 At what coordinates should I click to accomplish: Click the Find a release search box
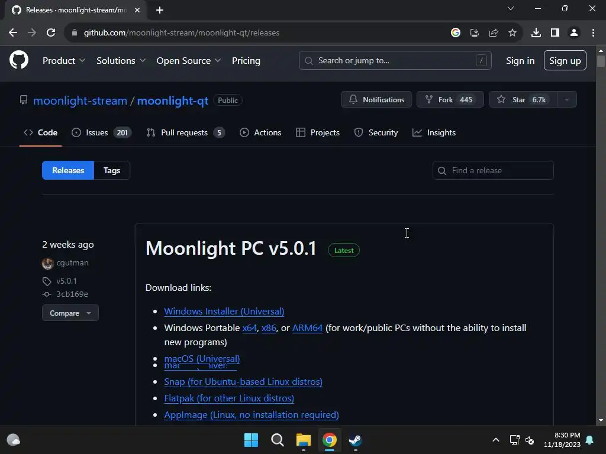(x=493, y=170)
